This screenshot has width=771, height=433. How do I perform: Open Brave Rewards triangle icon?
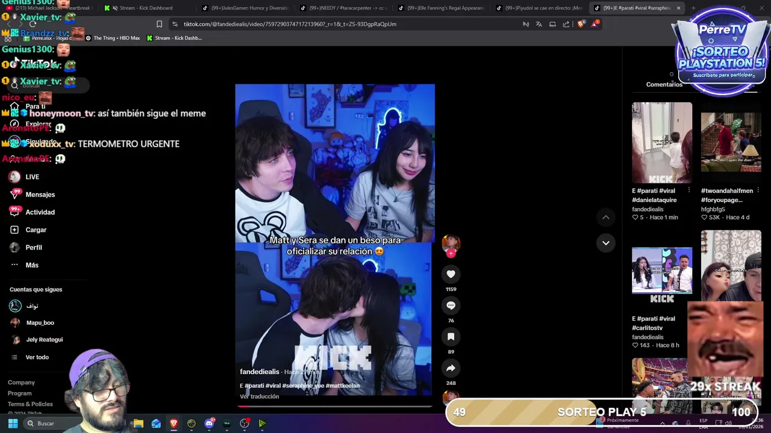pos(595,24)
